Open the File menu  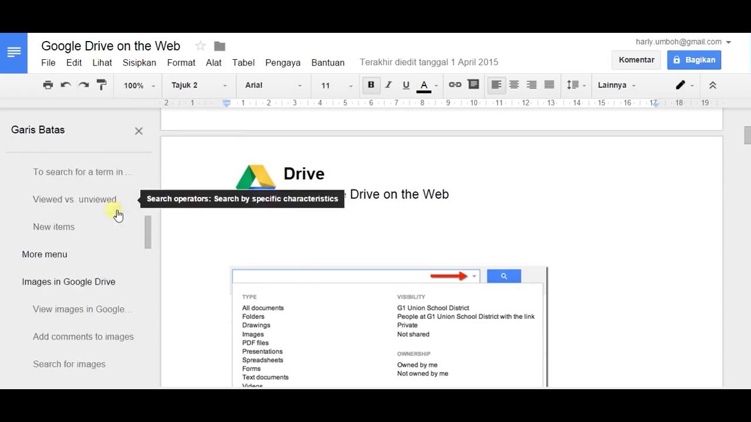pos(48,63)
